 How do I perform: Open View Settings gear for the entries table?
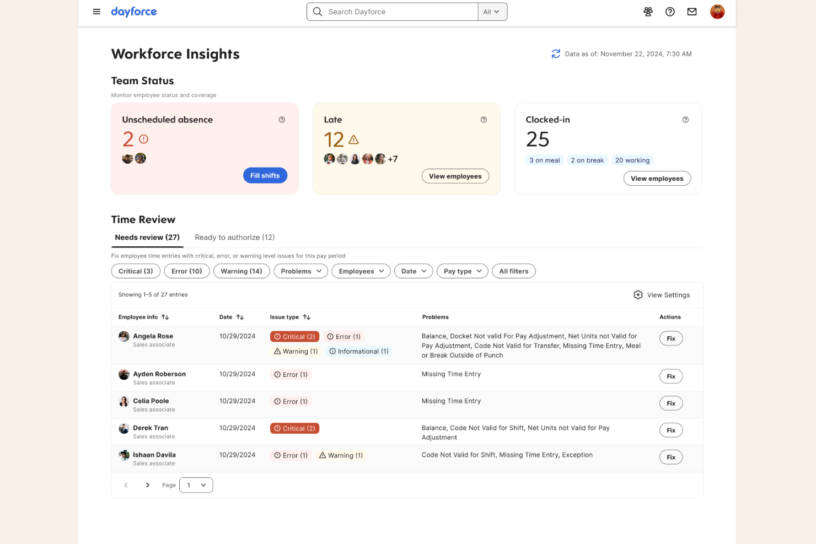pyautogui.click(x=638, y=295)
